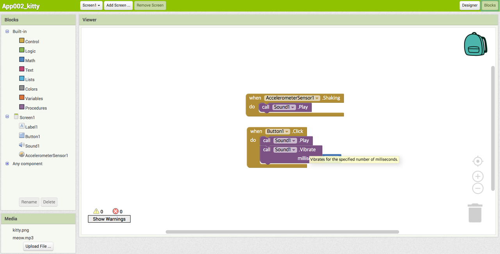The width and height of the screenshot is (500, 254).
Task: Click the Rename button
Action: (29, 202)
